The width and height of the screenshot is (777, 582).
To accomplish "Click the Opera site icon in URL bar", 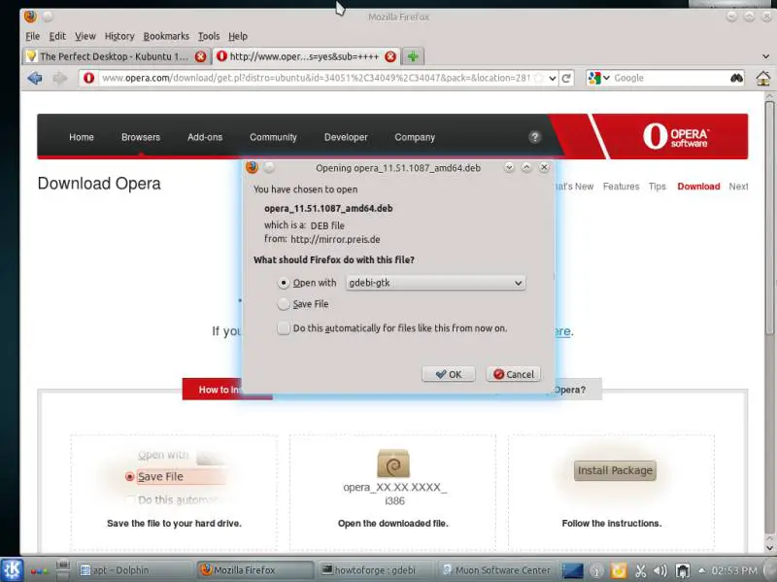I will (88, 78).
